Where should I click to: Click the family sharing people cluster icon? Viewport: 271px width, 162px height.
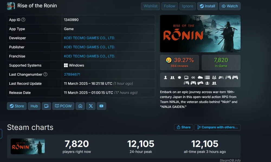coord(214,77)
